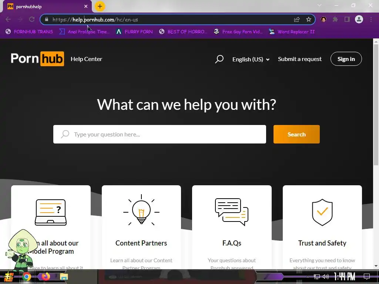Click the browser forward arrow
The width and height of the screenshot is (379, 284).
point(20,19)
